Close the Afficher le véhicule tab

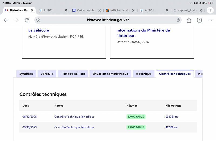(133, 10)
